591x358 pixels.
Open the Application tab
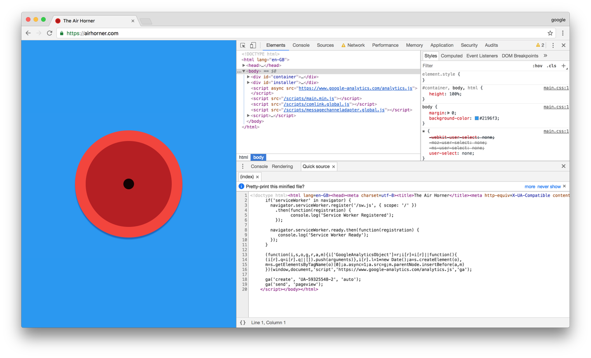click(442, 45)
